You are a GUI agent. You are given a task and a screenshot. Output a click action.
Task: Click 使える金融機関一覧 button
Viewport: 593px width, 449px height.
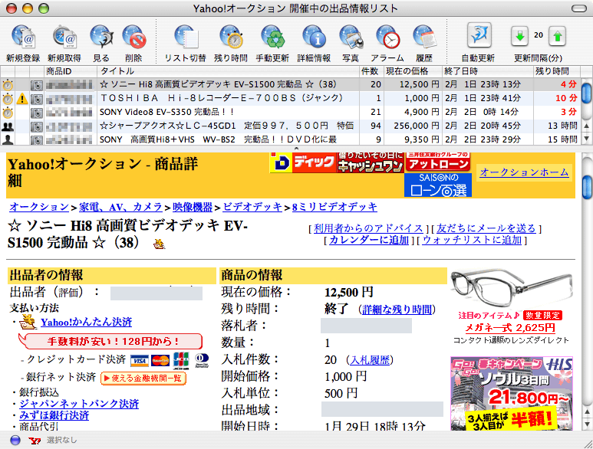(143, 378)
